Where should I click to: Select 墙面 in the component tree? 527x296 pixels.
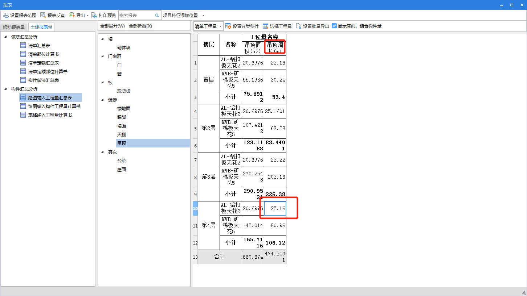122,126
